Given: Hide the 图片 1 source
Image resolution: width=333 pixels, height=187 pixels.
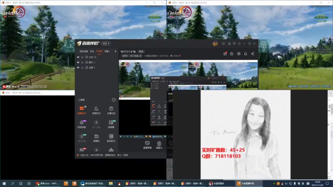Looking at the screenshot, I should pos(78,62).
